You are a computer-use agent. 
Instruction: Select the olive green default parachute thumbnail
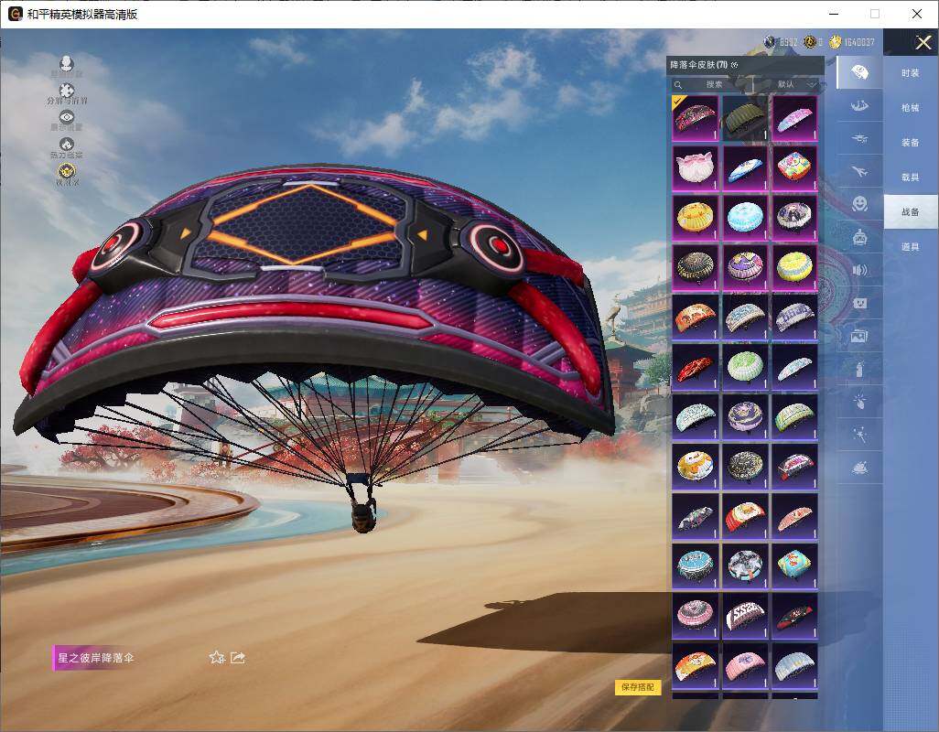pos(745,118)
